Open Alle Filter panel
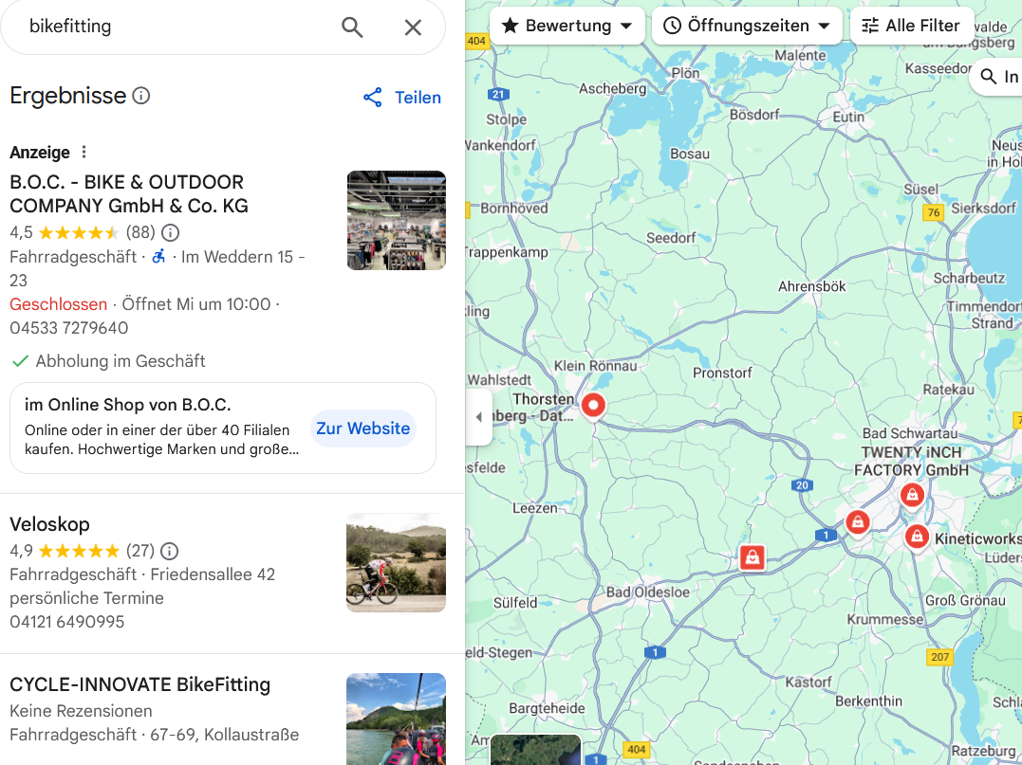The image size is (1022, 765). (912, 26)
